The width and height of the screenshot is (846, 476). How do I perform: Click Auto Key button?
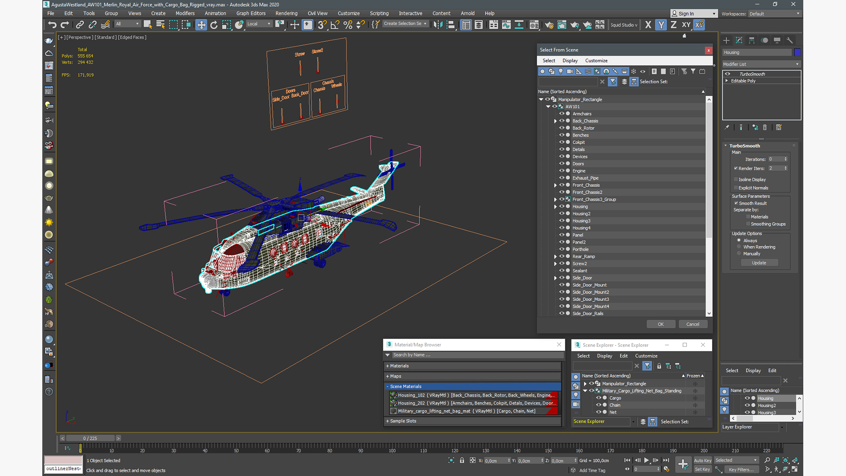point(702,461)
